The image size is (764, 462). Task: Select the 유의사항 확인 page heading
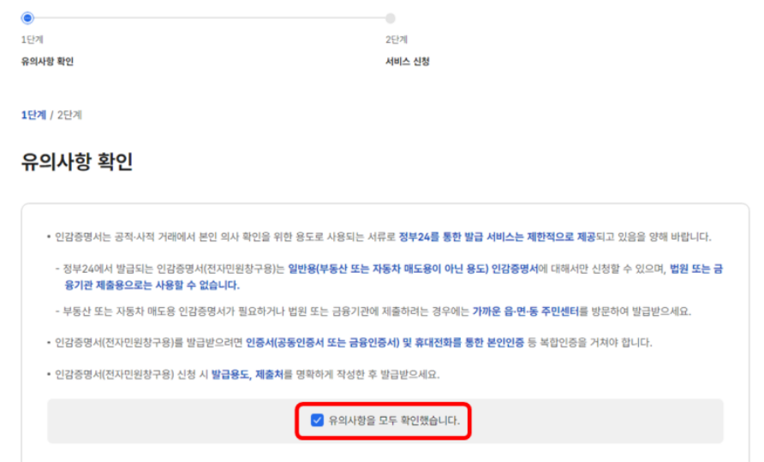tap(76, 162)
